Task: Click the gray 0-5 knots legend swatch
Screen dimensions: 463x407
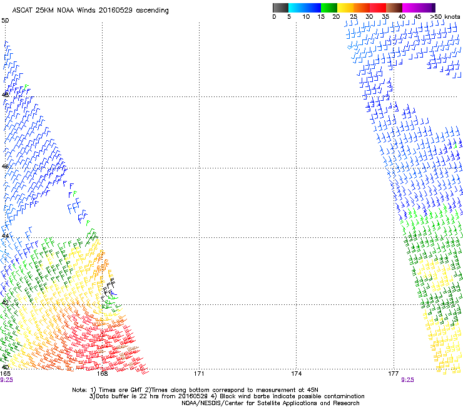Action: point(280,8)
